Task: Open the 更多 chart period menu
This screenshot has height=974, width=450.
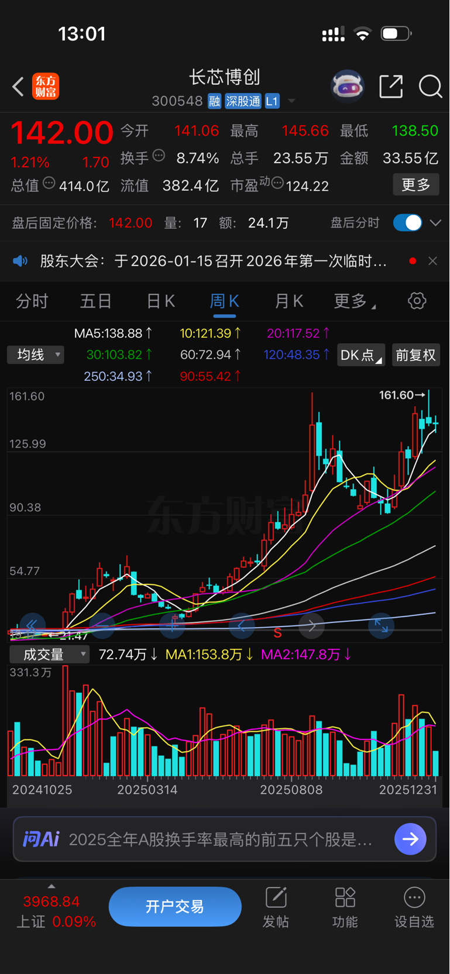Action: coord(354,301)
